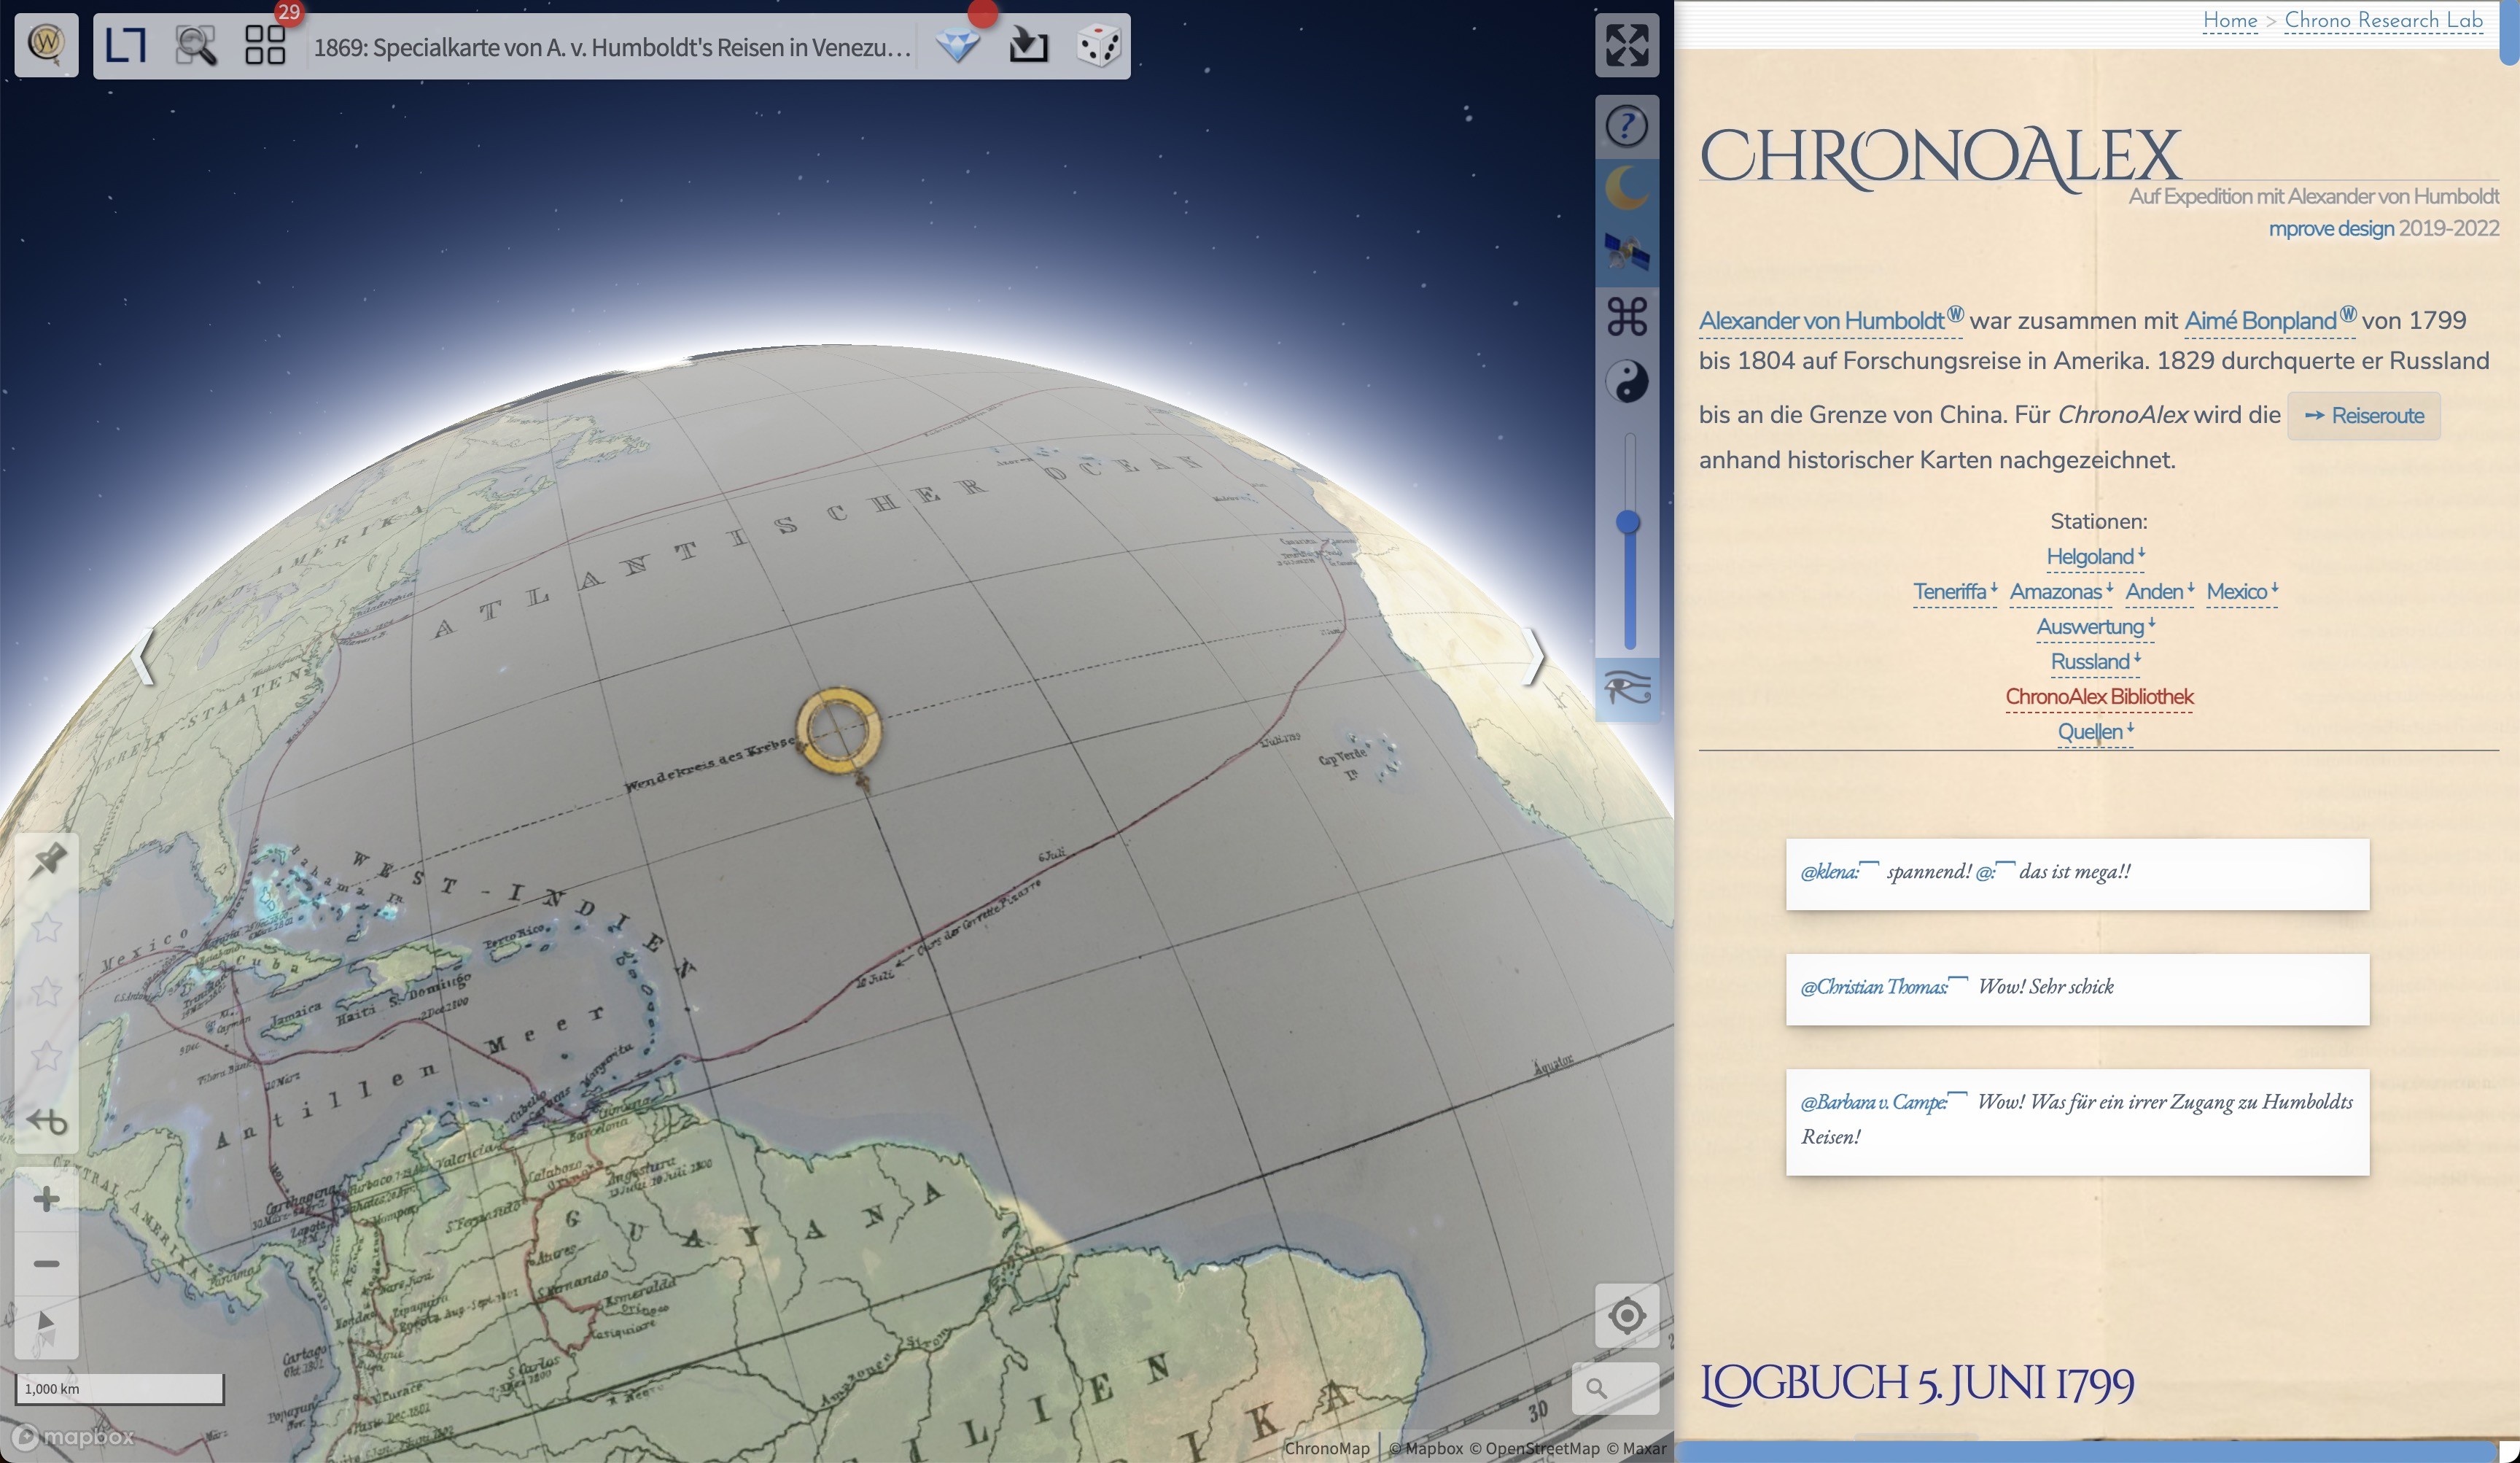Screen dimensions: 2520x1463
Task: Click the 1,000 km scale bar
Action: (x=119, y=1389)
